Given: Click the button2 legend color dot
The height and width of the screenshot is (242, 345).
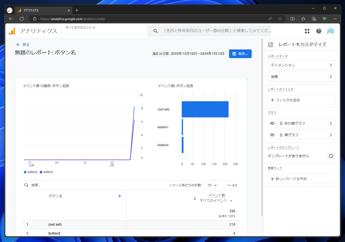Looking at the screenshot, I should click(25, 172).
